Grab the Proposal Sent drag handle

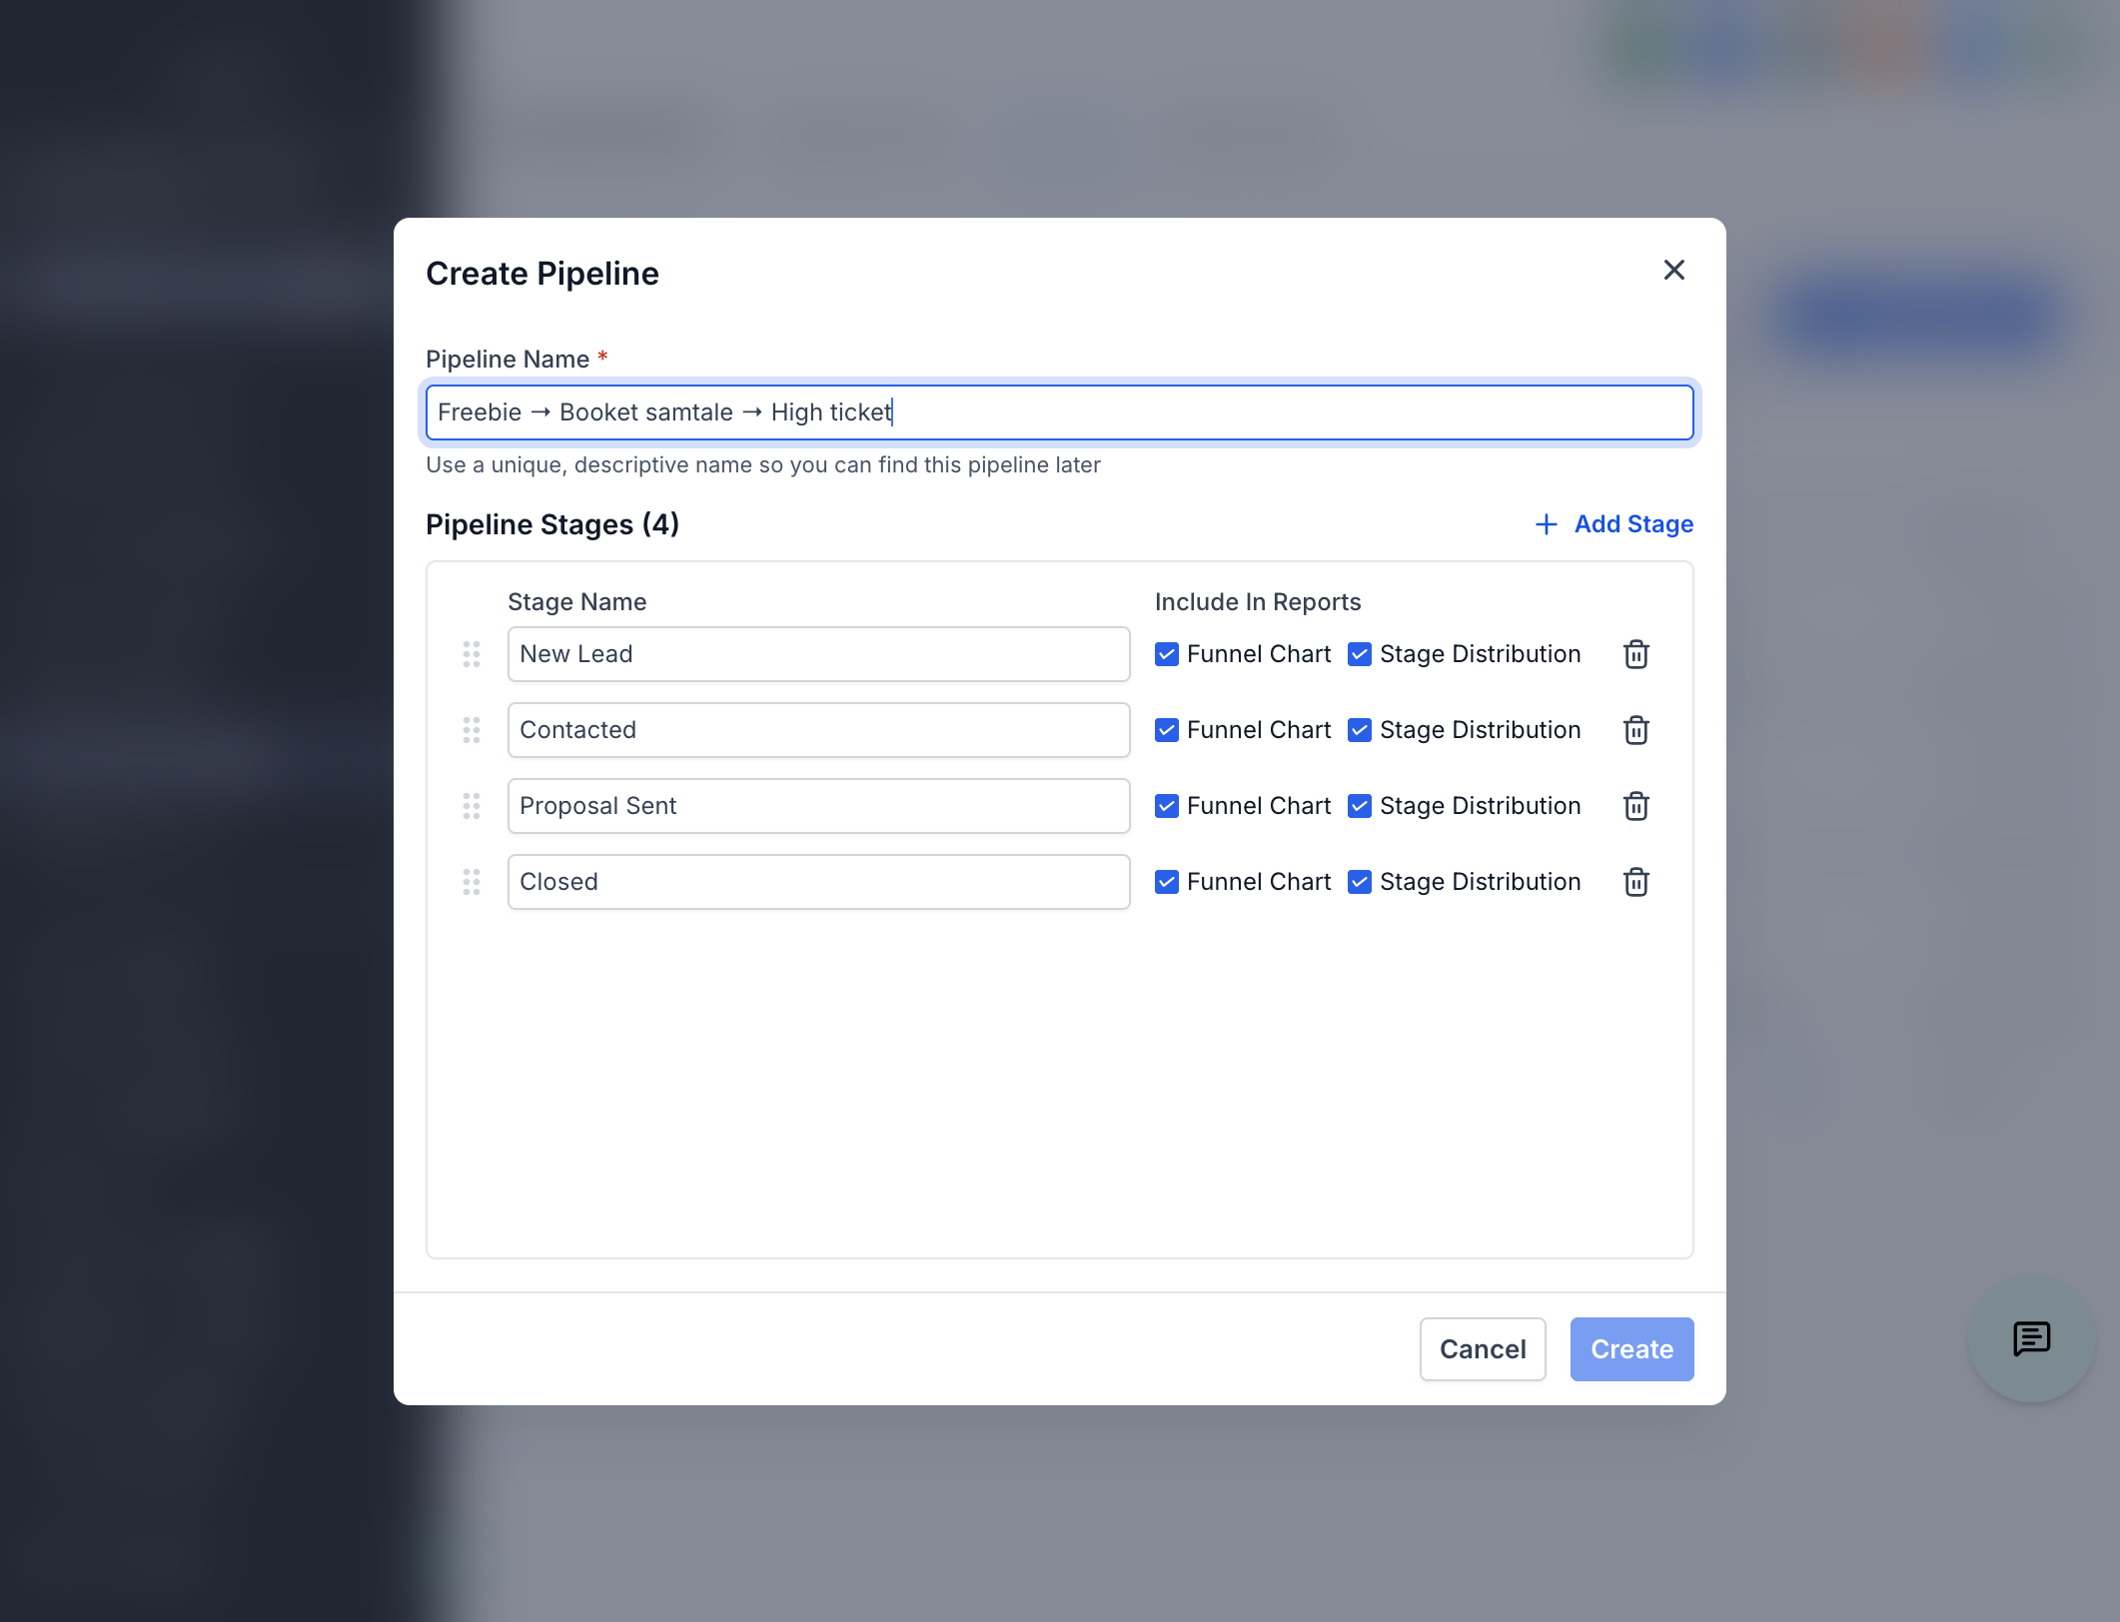[x=472, y=806]
